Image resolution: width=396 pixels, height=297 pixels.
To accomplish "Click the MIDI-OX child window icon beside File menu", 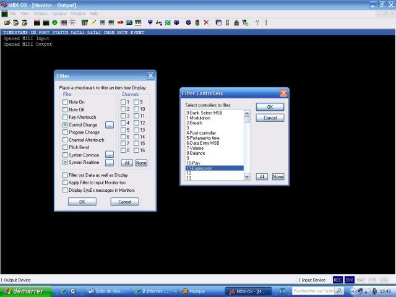I will point(4,14).
